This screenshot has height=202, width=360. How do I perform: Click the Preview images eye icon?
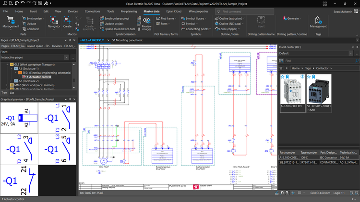tap(146, 21)
